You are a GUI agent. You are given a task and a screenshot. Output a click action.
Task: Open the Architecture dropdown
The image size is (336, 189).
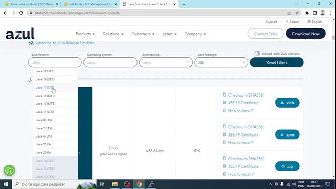(166, 62)
